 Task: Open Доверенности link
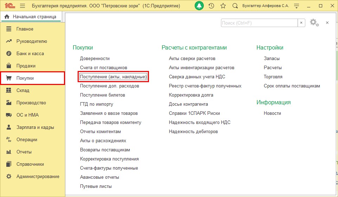(x=95, y=58)
